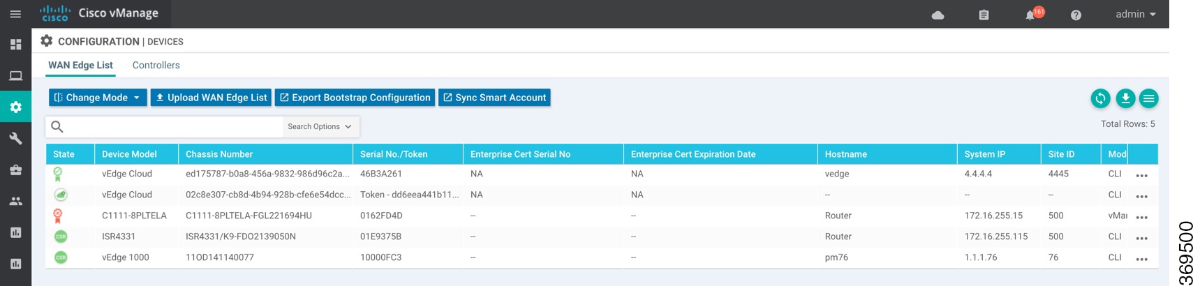Viewport: 1193px width, 286px height.
Task: Click CSR state icon for vEdge 1000 row
Action: pyautogui.click(x=61, y=257)
